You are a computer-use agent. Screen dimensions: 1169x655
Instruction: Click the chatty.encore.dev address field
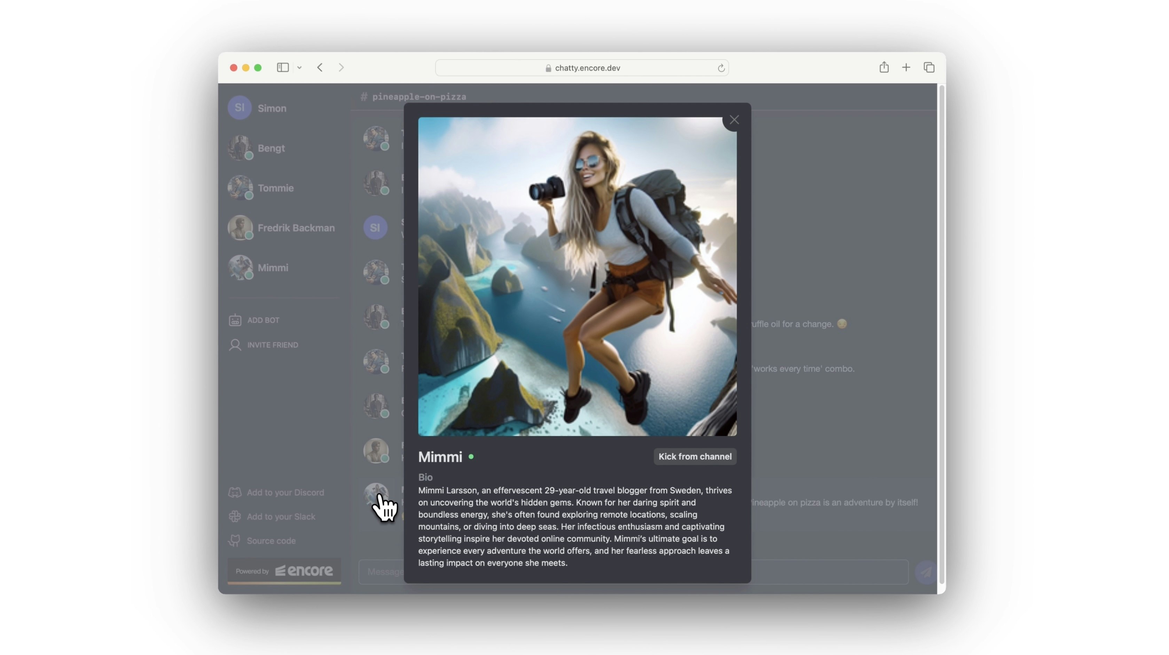pos(587,68)
